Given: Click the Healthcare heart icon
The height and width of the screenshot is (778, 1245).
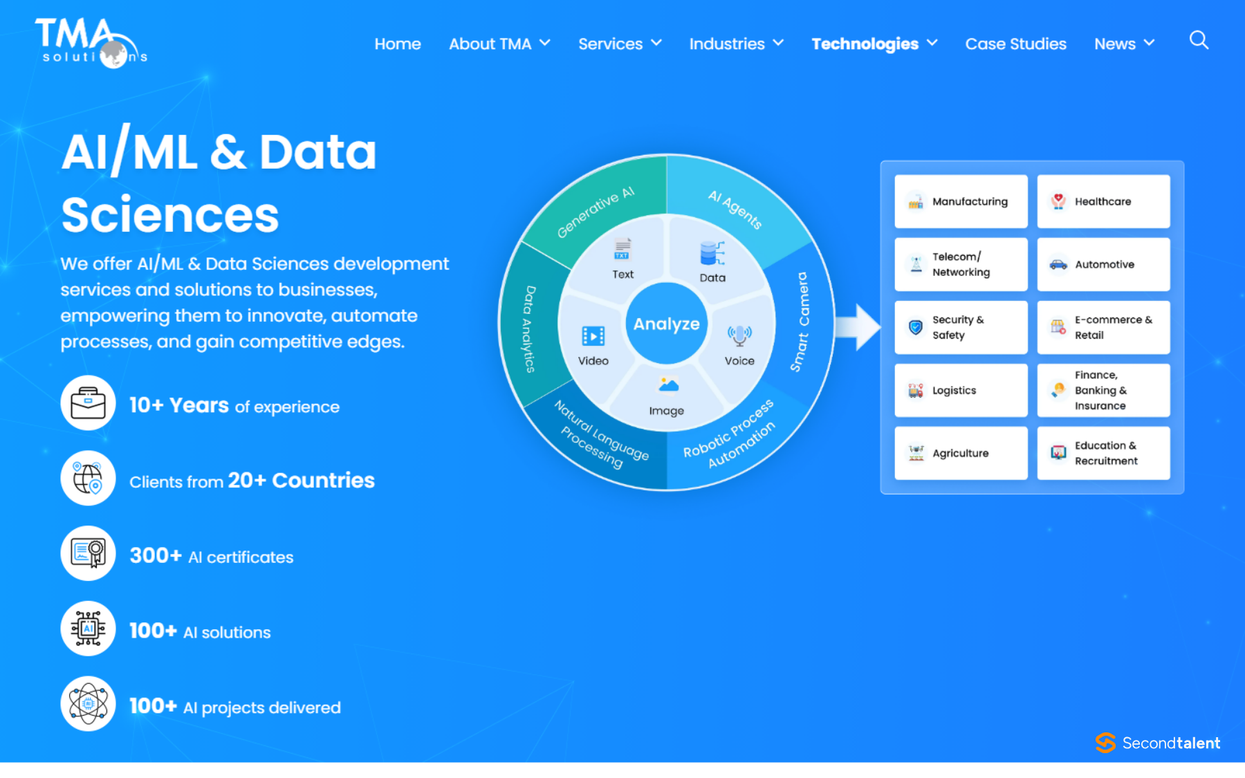Looking at the screenshot, I should point(1058,201).
